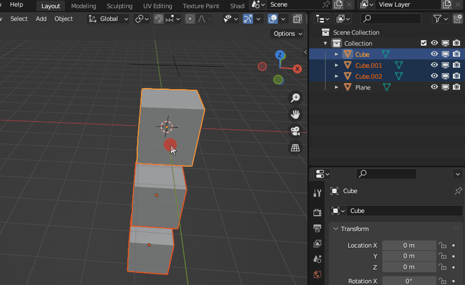Open the View Layer properties tab icon
This screenshot has width=465, height=285.
[x=317, y=244]
